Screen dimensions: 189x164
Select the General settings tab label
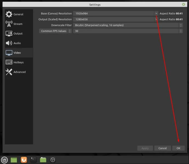click(x=18, y=14)
